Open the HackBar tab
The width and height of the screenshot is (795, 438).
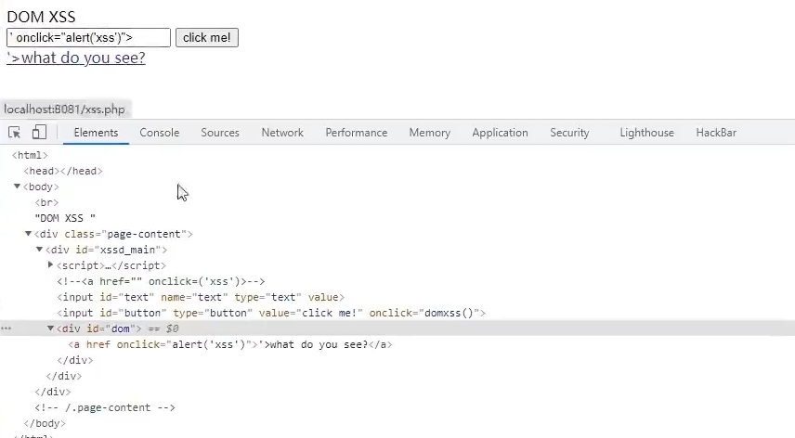tap(716, 133)
